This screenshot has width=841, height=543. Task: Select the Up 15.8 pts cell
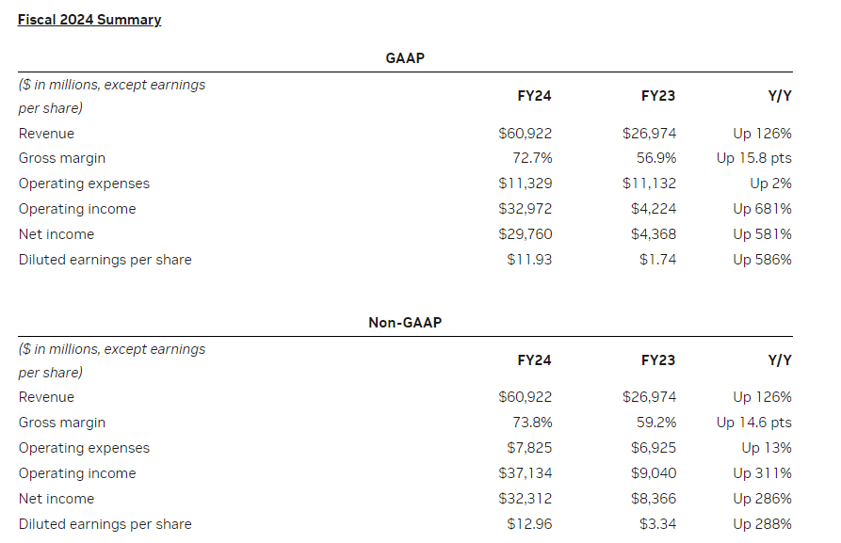(x=753, y=158)
